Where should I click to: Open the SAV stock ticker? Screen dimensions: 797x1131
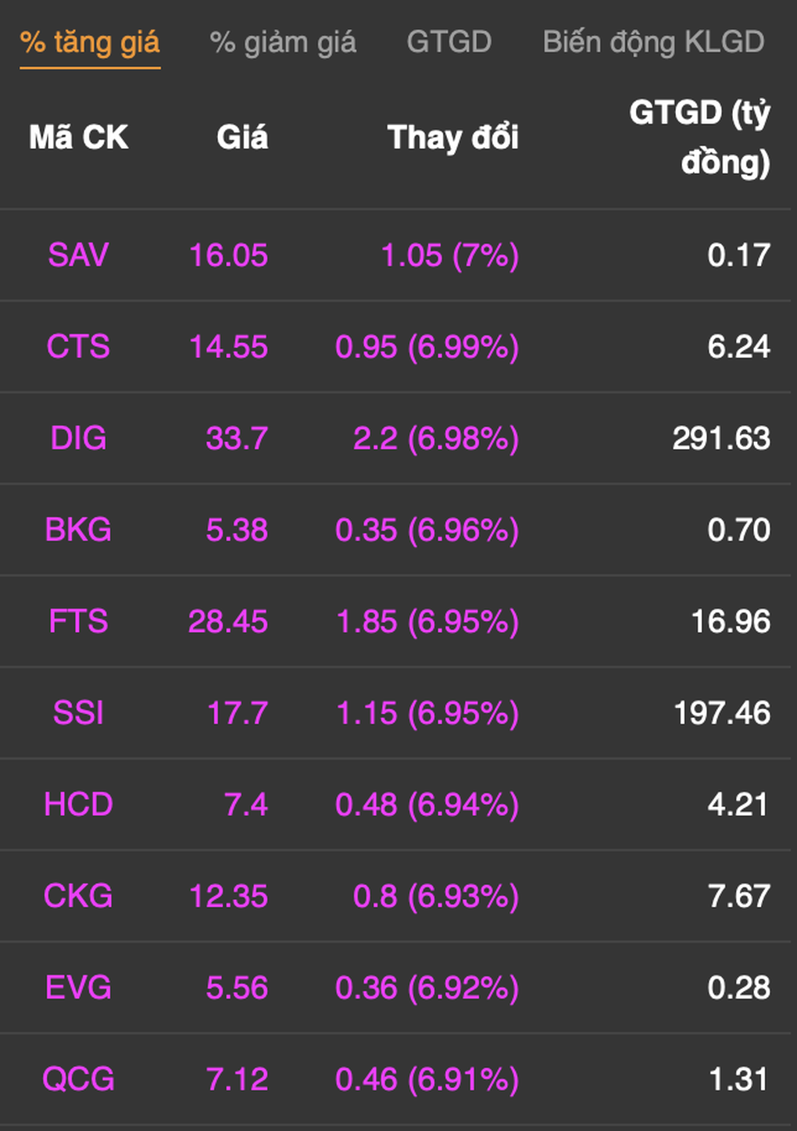(x=78, y=255)
